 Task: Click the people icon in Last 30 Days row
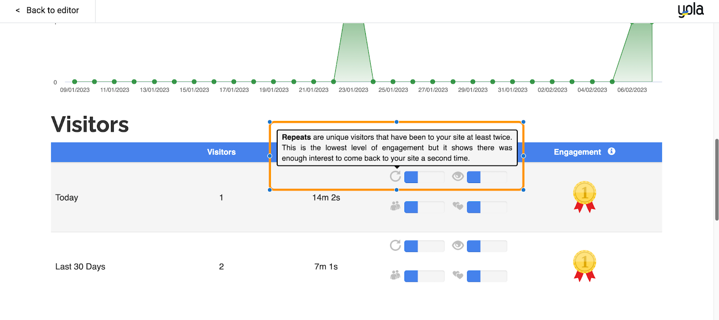[x=395, y=275]
